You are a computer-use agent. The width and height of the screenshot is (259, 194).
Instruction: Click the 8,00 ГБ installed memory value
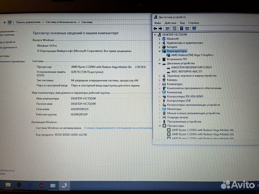tap(87, 72)
